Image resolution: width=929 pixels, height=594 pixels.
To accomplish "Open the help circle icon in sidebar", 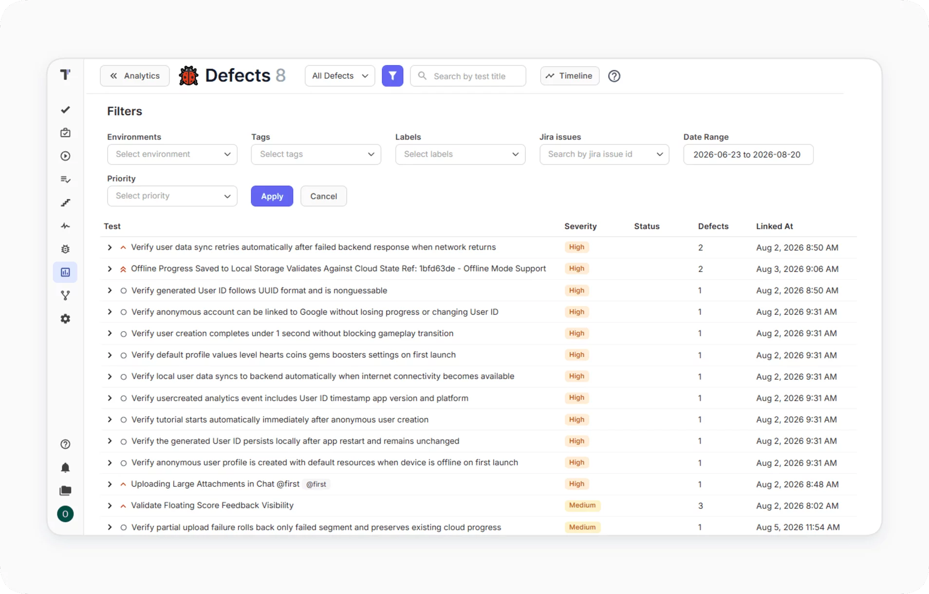I will (x=65, y=444).
